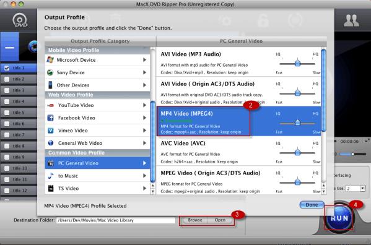Click the TS Video film icon
The image size is (371, 245).
50,188
